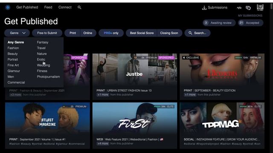Select the Fitness genre

click(x=42, y=71)
